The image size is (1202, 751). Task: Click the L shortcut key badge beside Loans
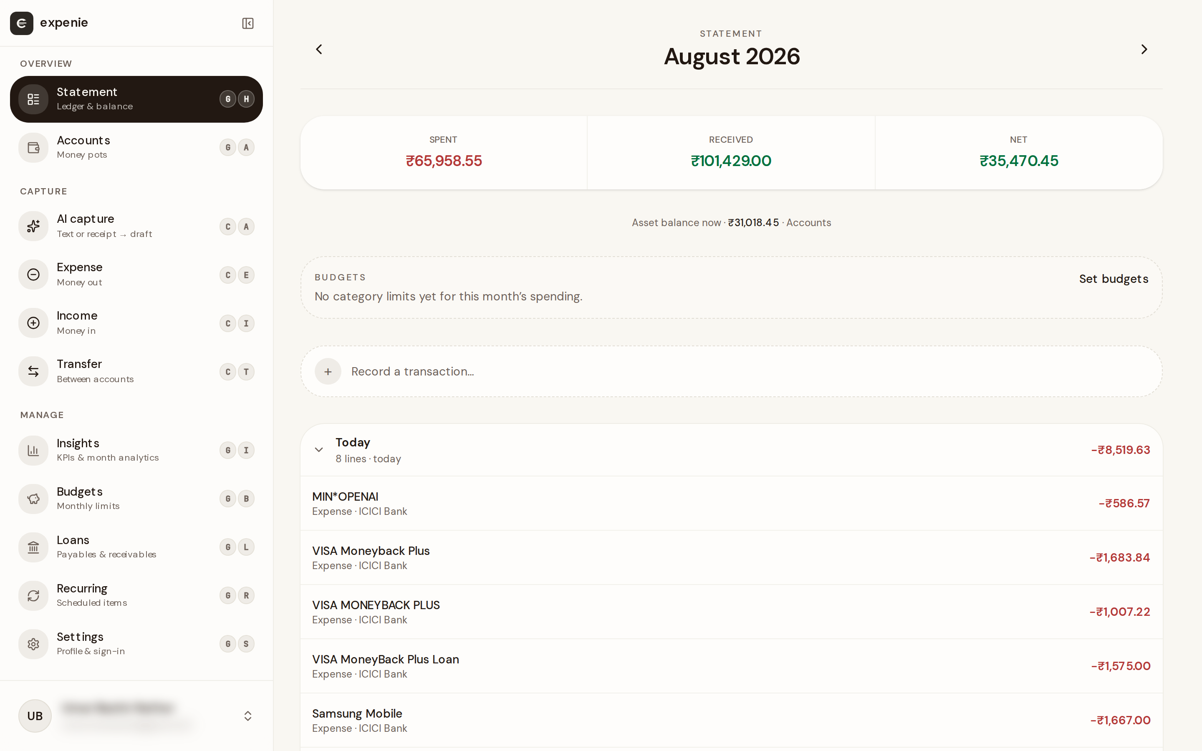point(246,547)
